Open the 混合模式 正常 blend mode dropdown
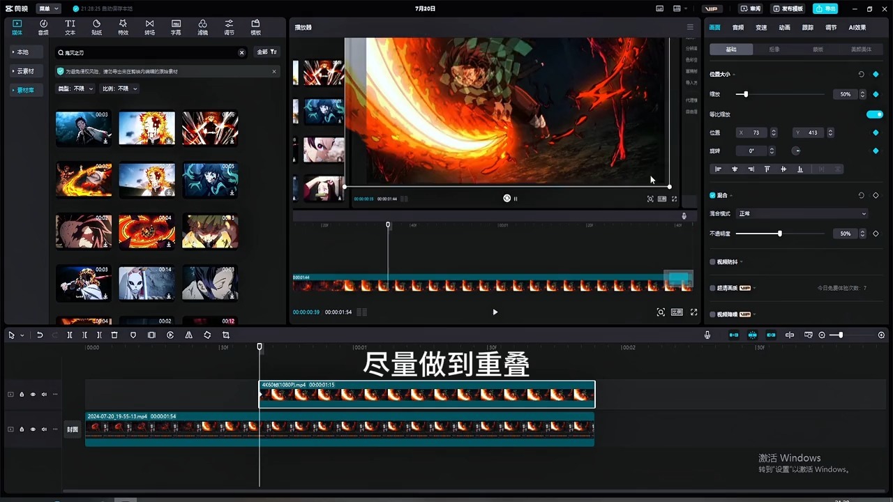 (x=802, y=213)
